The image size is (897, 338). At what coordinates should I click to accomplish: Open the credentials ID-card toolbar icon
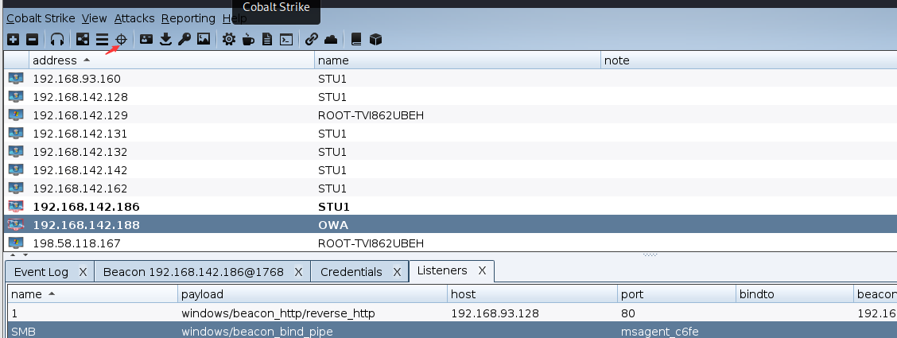[146, 40]
